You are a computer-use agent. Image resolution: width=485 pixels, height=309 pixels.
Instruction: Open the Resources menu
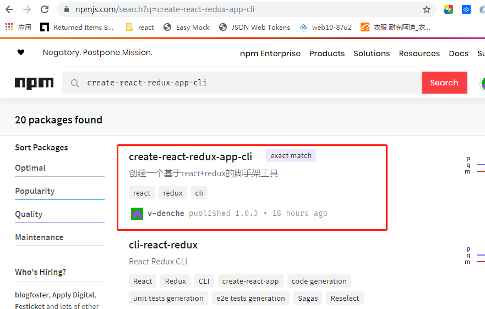point(419,53)
